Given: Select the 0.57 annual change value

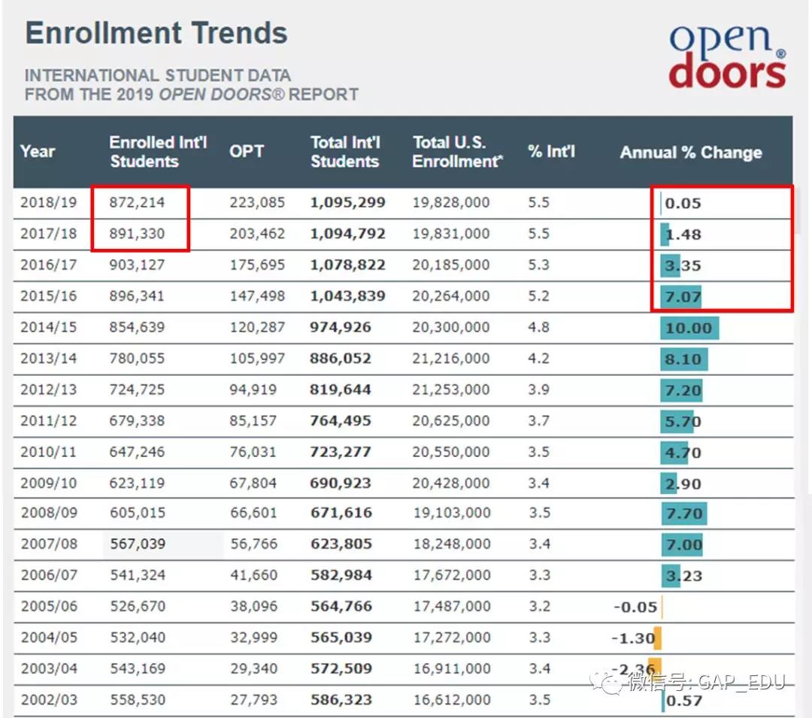Looking at the screenshot, I should (683, 701).
